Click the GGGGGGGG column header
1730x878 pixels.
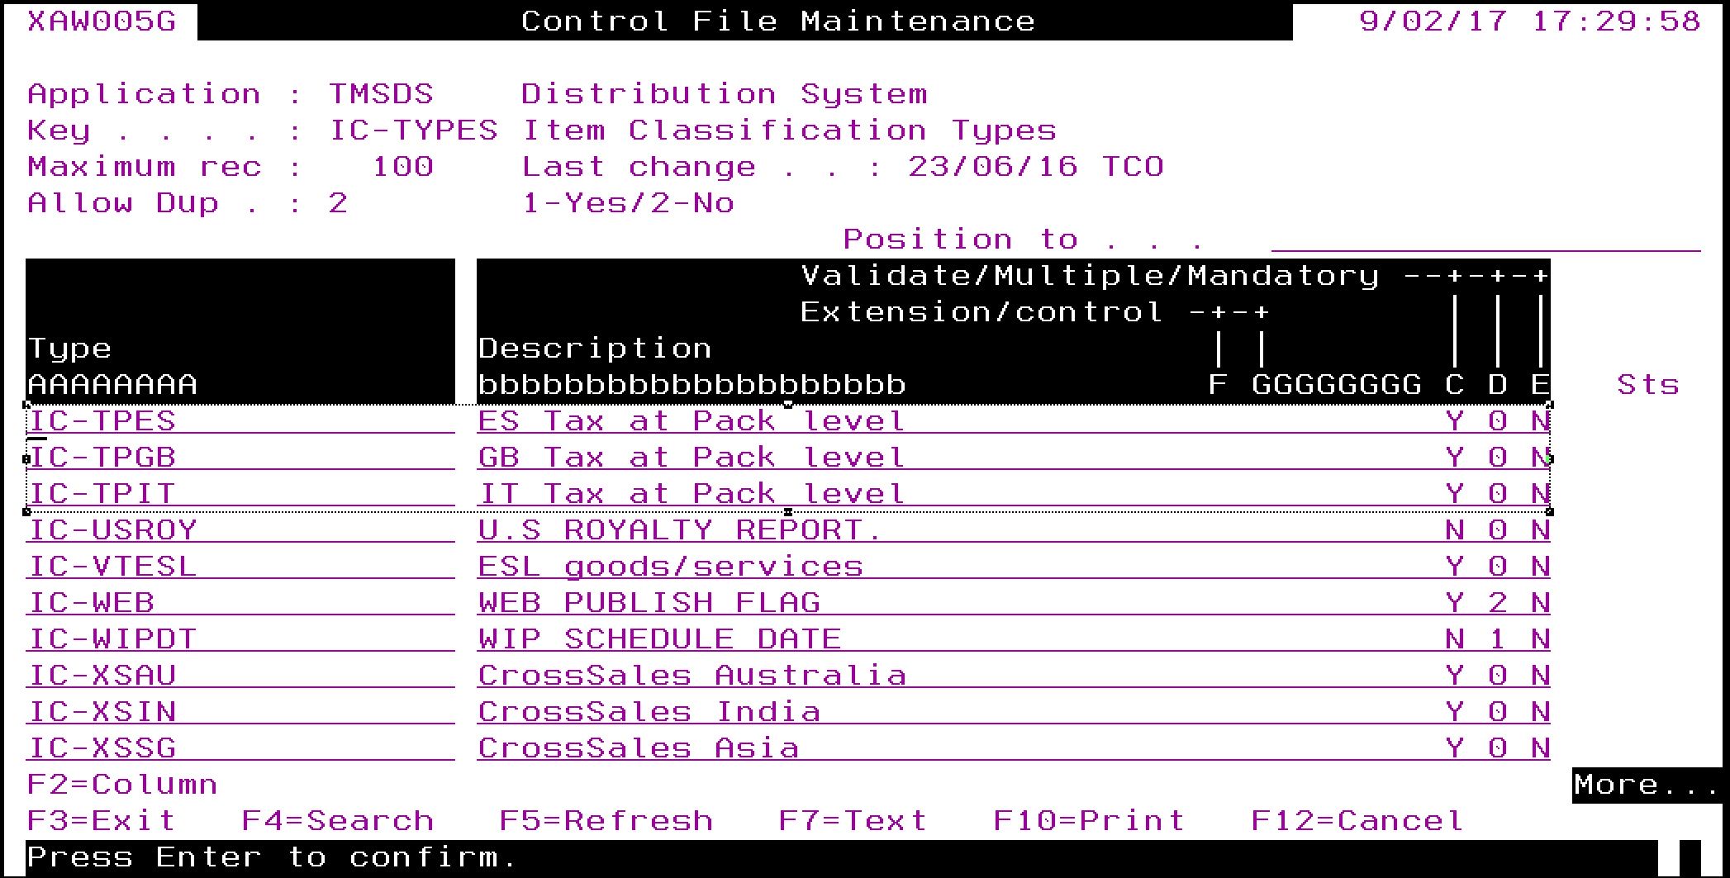(1337, 385)
